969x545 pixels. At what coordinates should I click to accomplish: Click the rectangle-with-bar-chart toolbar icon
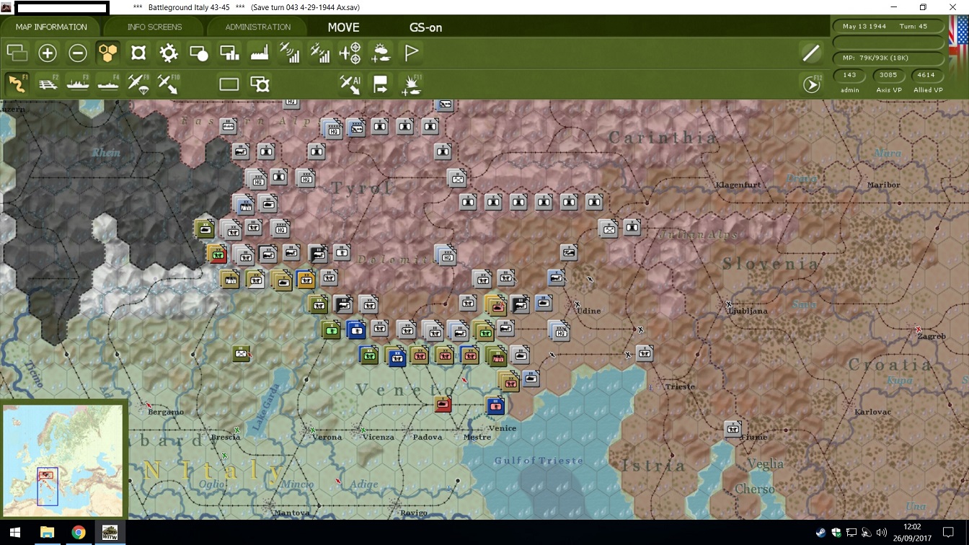coord(229,53)
